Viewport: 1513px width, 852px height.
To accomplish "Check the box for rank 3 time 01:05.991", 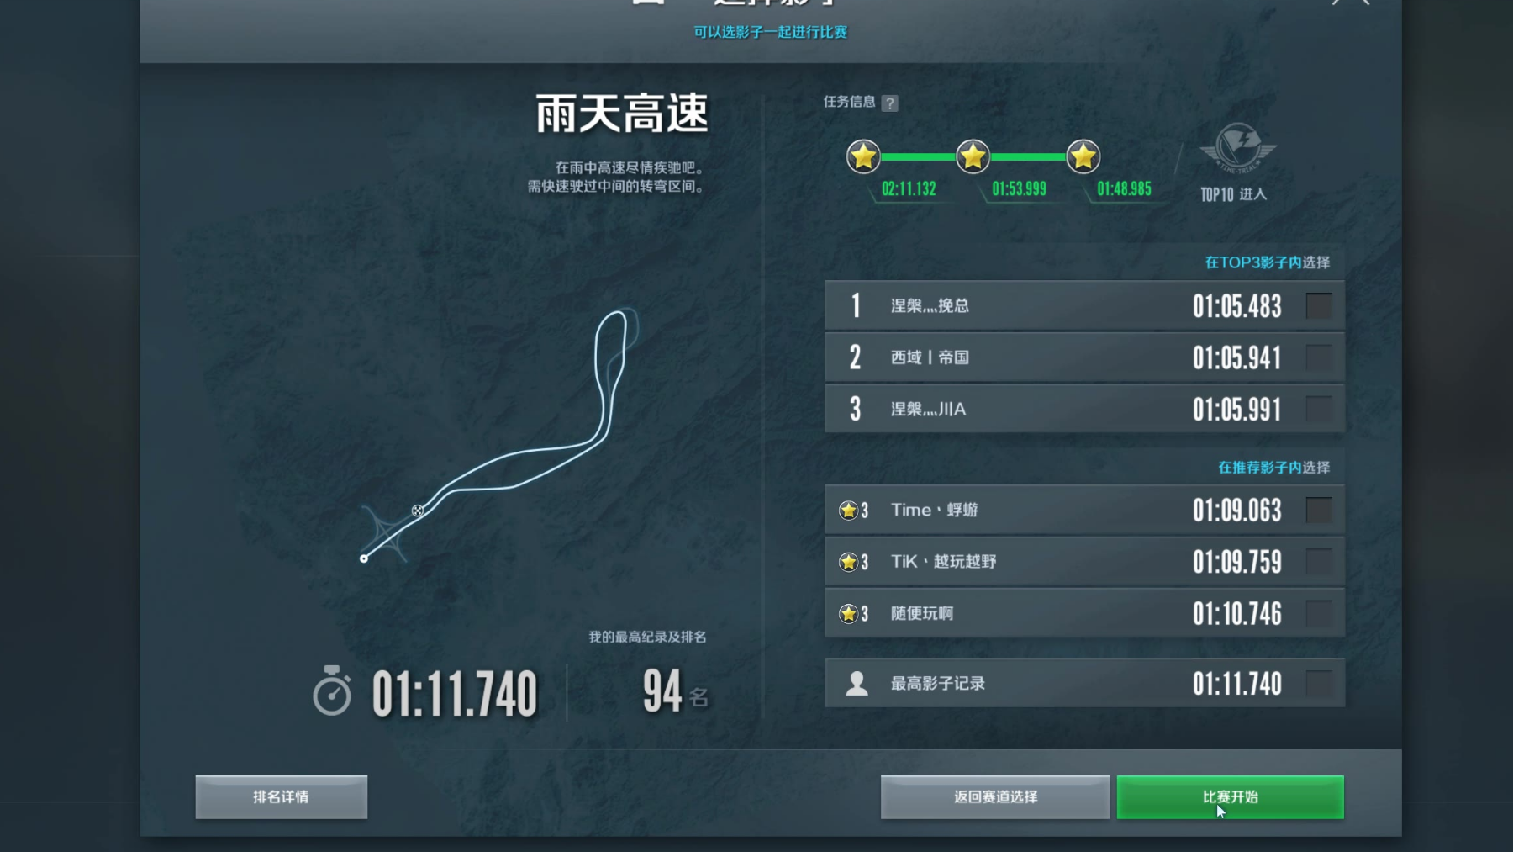I will pos(1319,409).
